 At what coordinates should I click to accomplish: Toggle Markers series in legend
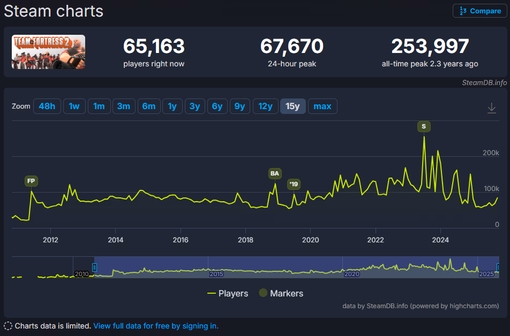coord(281,293)
